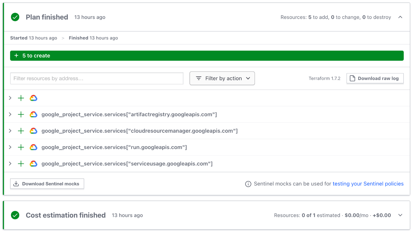Click the Google Cloud icon for serviceusage service
415x234 pixels.
coord(33,164)
